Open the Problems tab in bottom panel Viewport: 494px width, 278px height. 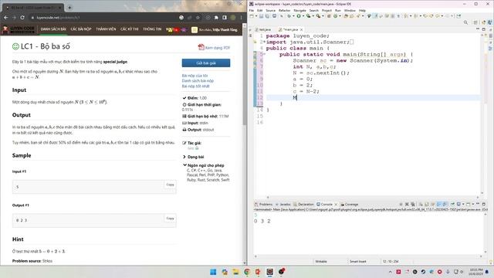(x=264, y=204)
